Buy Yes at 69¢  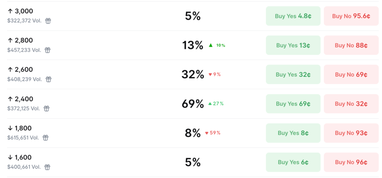[x=293, y=104]
